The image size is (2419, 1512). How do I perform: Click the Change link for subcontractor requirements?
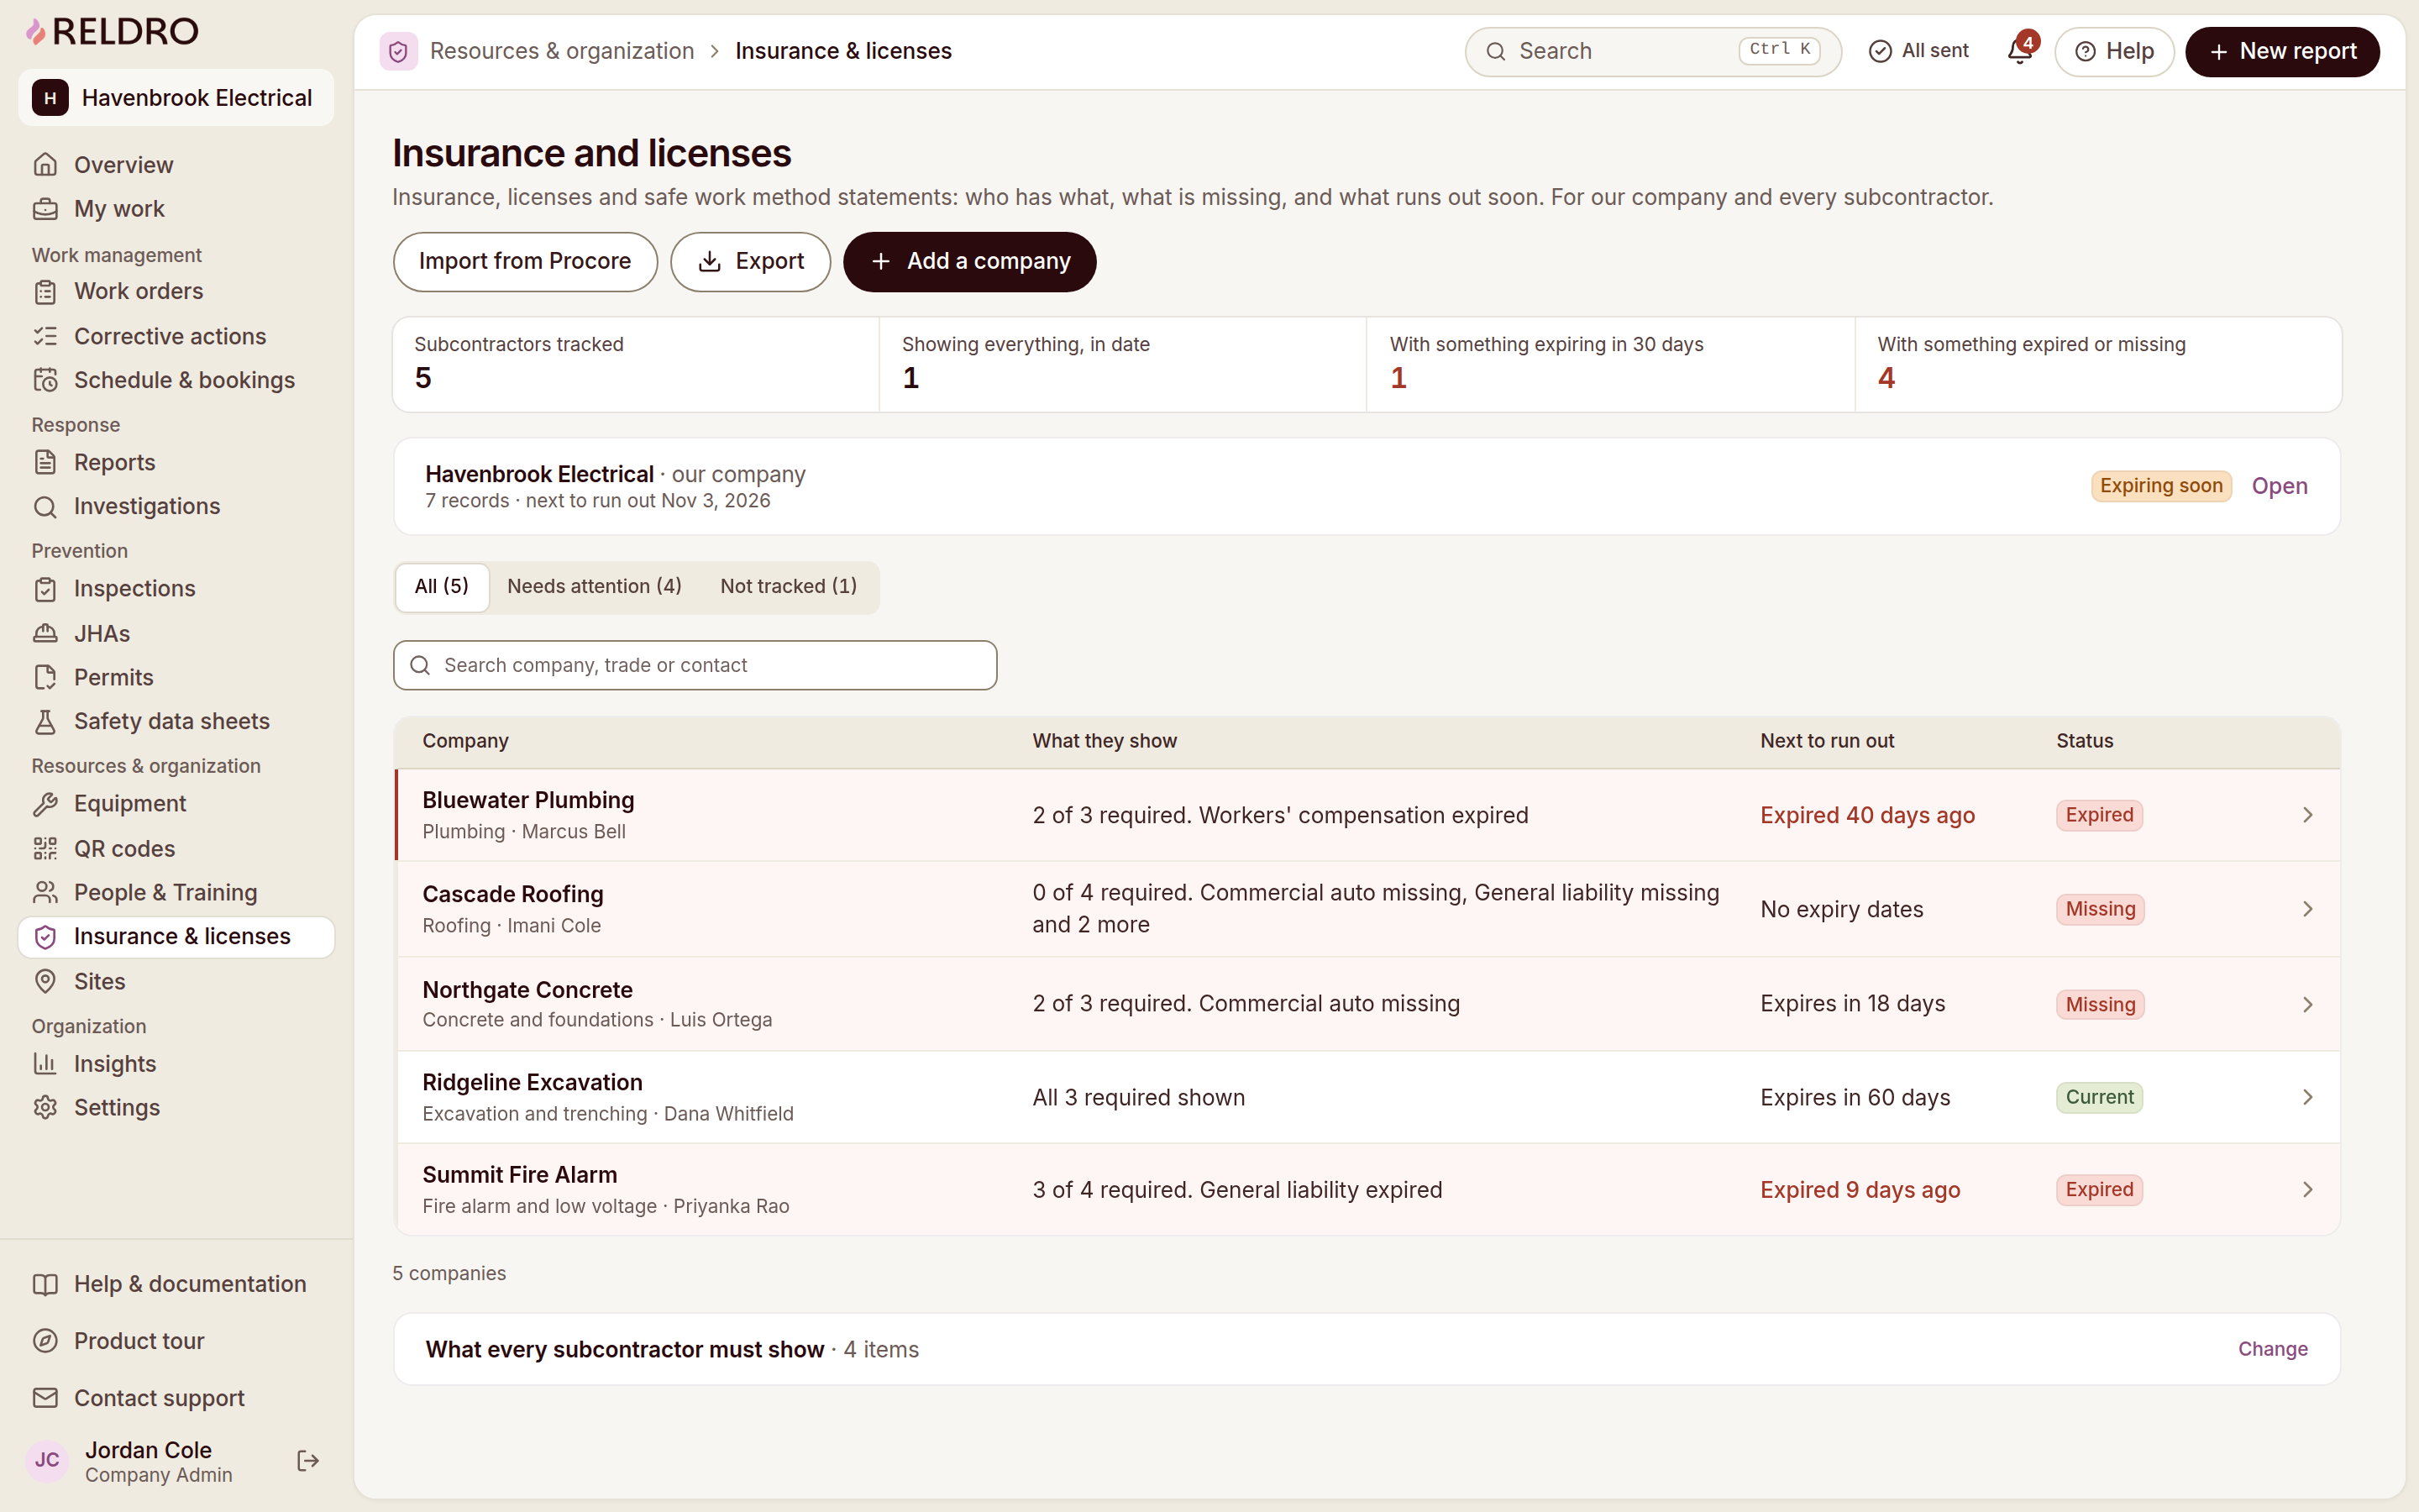tap(2272, 1349)
